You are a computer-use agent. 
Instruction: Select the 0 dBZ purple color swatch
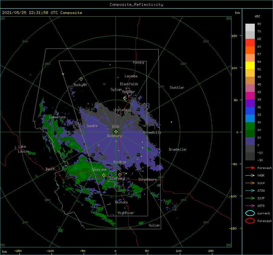(250, 141)
